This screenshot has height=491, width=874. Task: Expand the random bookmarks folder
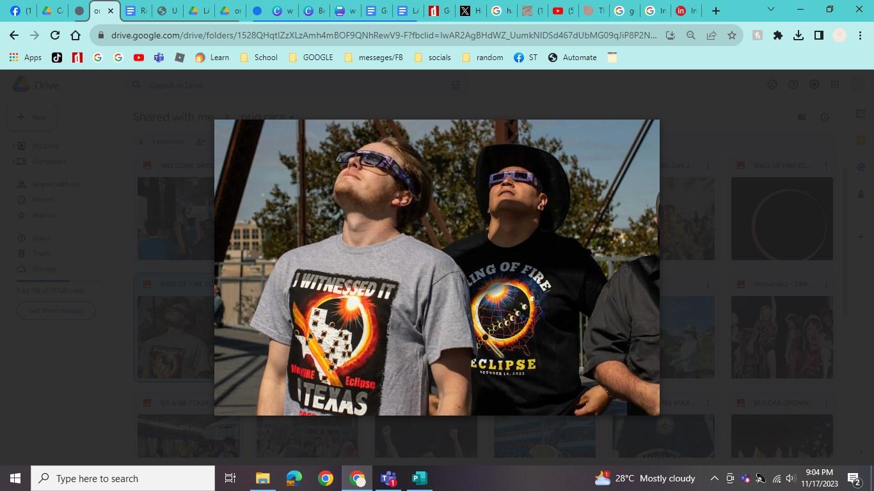pyautogui.click(x=482, y=58)
